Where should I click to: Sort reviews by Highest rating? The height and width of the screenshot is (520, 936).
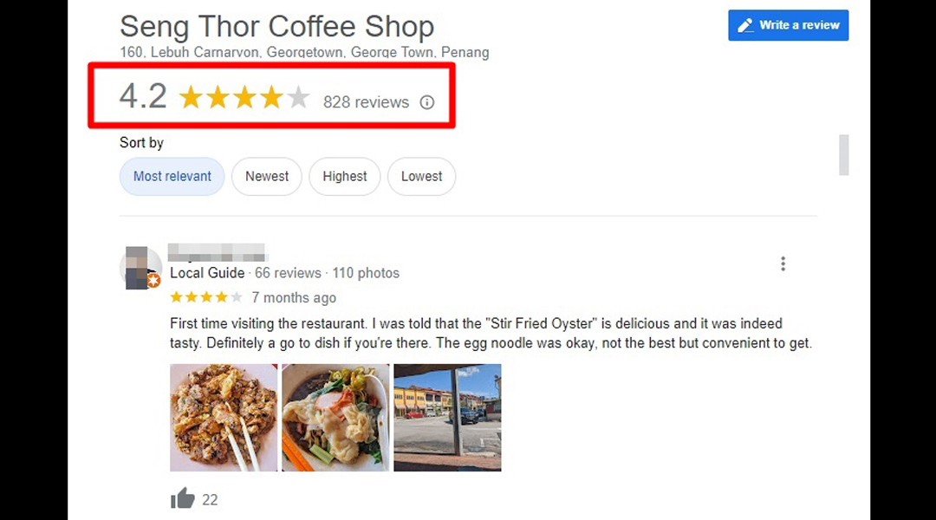coord(344,176)
